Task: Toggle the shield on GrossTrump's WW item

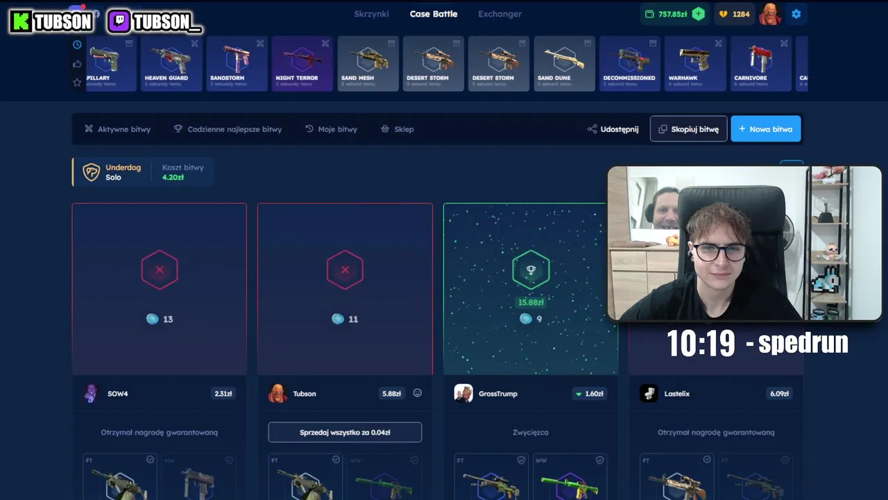Action: [600, 460]
